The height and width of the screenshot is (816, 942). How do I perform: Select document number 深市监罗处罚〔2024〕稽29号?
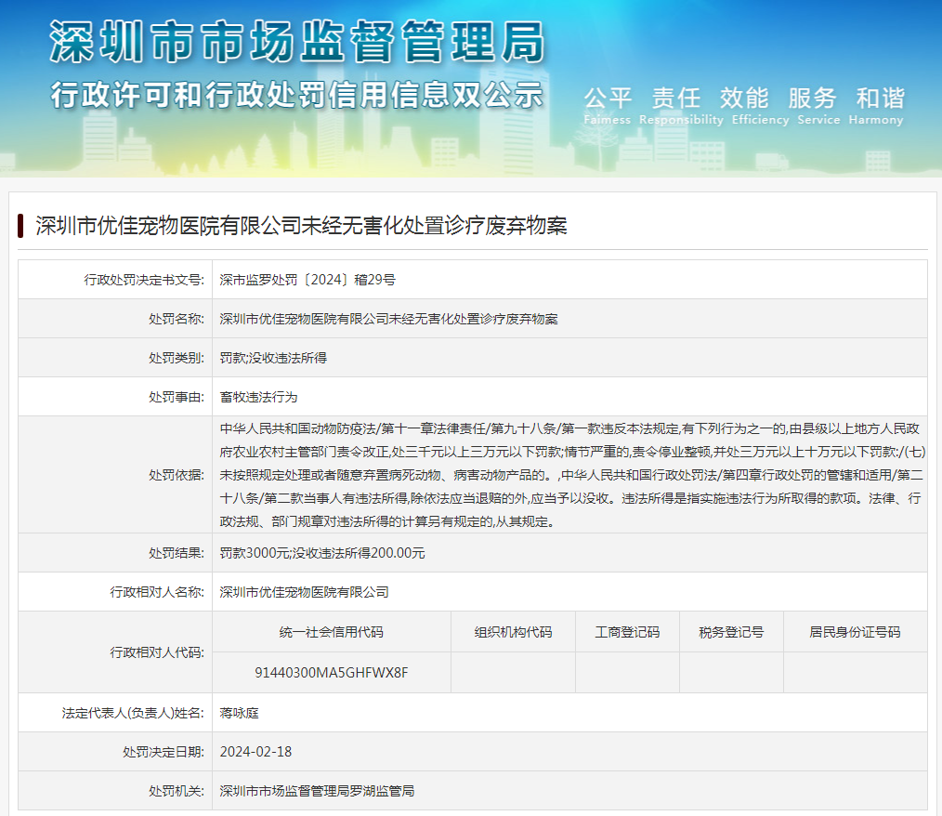[x=307, y=280]
